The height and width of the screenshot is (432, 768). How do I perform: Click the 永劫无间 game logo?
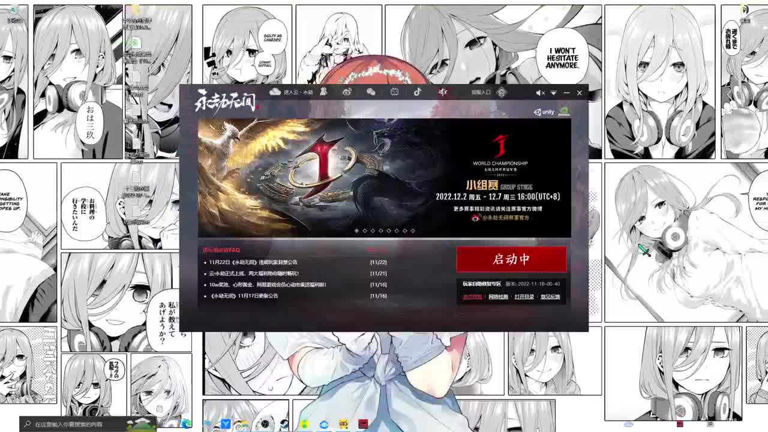pos(226,102)
